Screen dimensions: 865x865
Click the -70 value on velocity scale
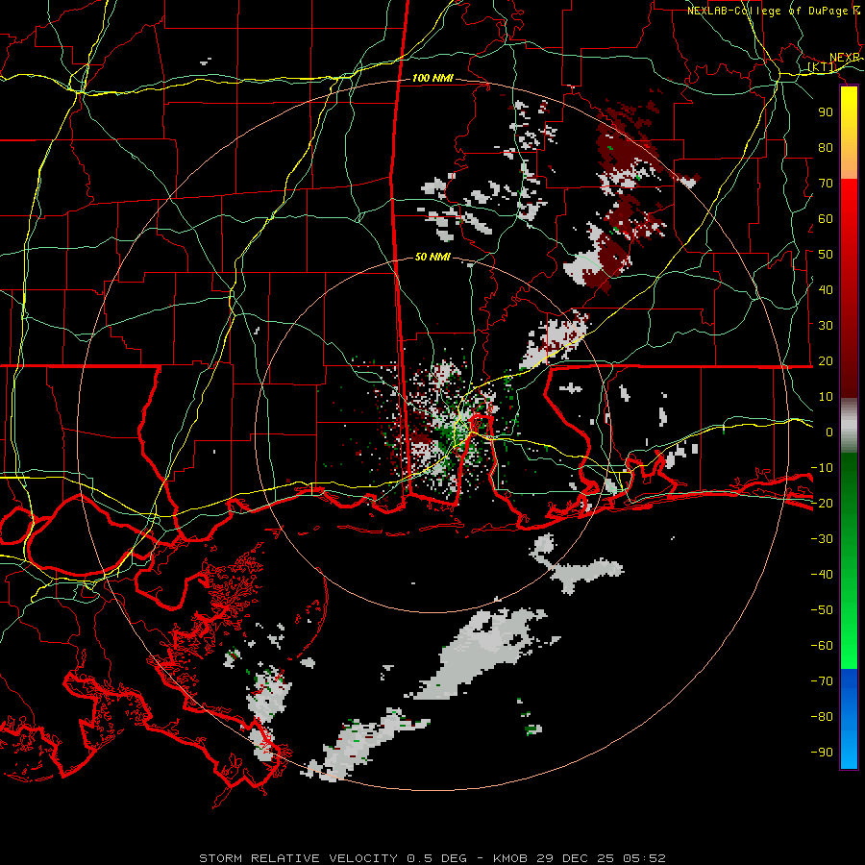click(x=822, y=680)
